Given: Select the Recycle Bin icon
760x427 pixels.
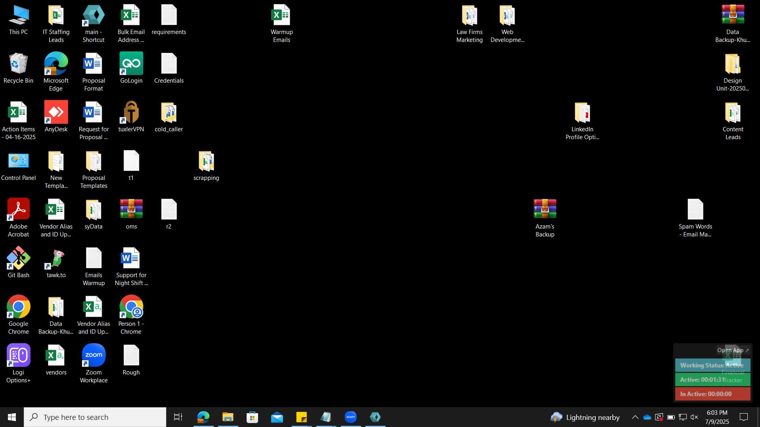Looking at the screenshot, I should click(19, 69).
